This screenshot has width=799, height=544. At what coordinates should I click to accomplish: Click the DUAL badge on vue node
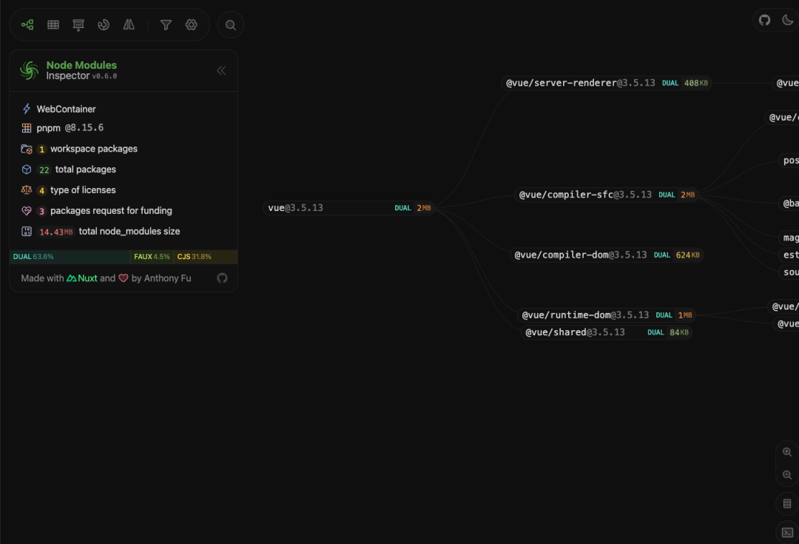402,208
